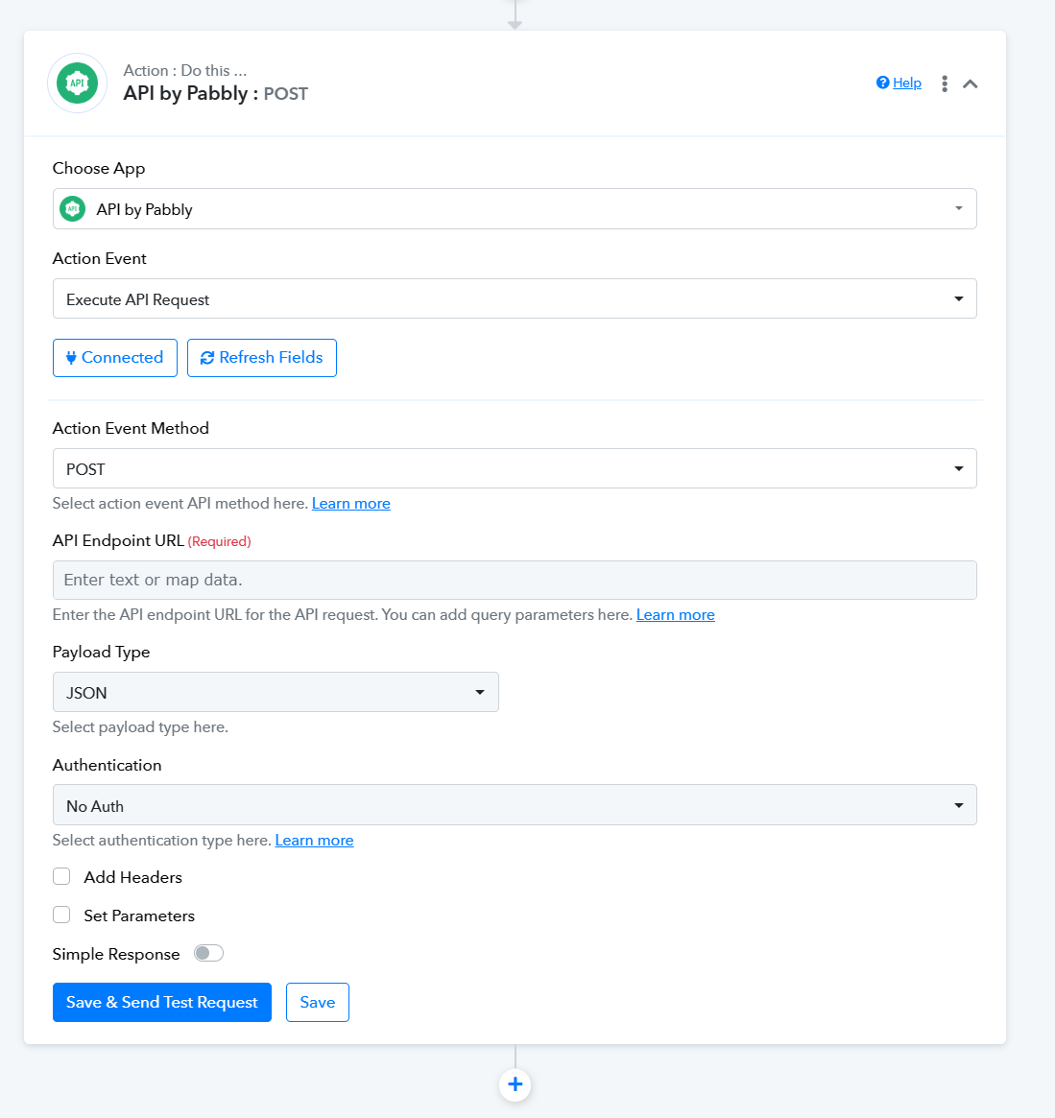This screenshot has width=1055, height=1118.
Task: Open the Action Event Method dropdown
Action: click(x=515, y=468)
